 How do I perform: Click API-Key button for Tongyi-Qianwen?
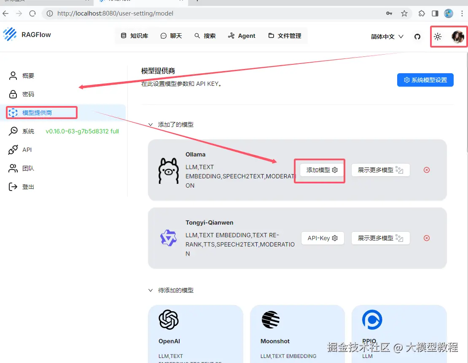tap(323, 238)
